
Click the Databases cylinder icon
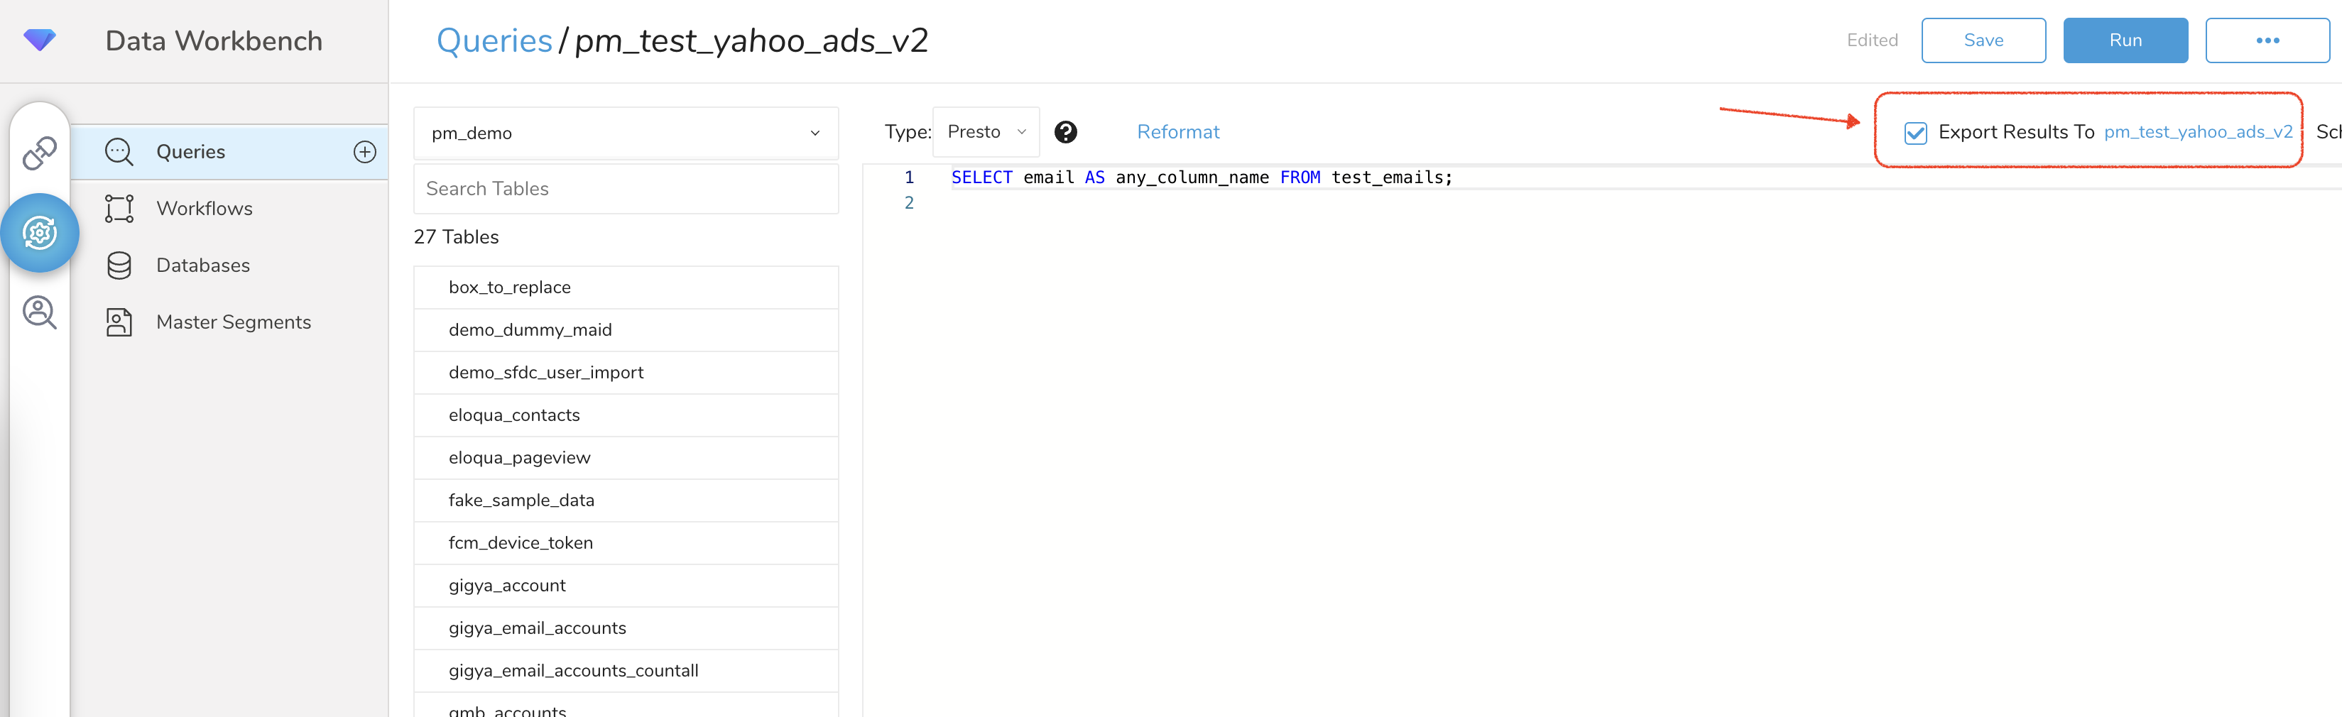119,266
